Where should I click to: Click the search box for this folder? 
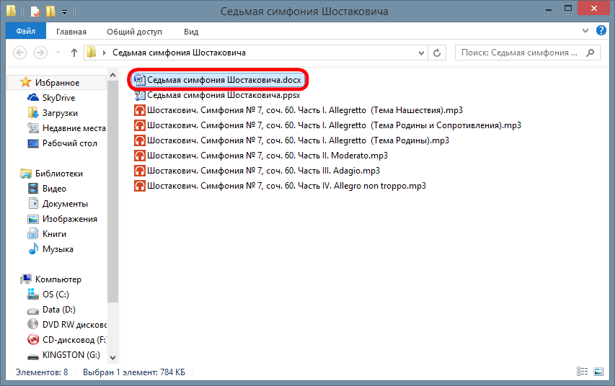[x=519, y=53]
